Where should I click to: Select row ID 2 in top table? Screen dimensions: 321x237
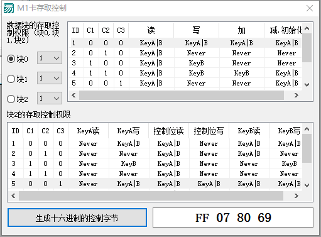186,53
